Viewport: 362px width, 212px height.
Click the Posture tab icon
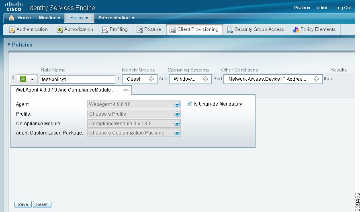point(140,30)
